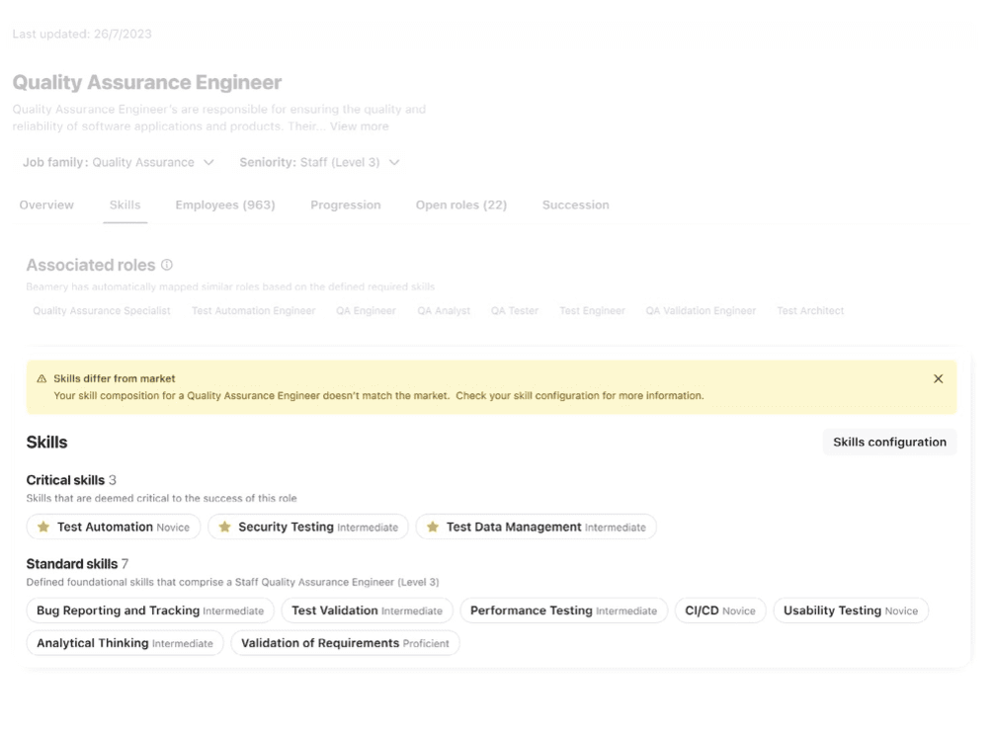Click the Usability Testing skill chip
Image resolution: width=996 pixels, height=733 pixels.
click(851, 611)
